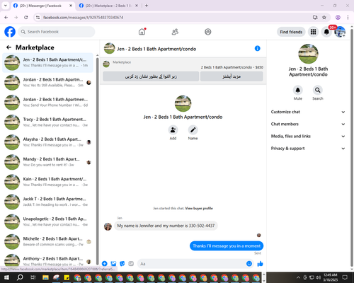Click the conversation list scrollbar
Screen dimensions: 354x283
tap(97, 161)
